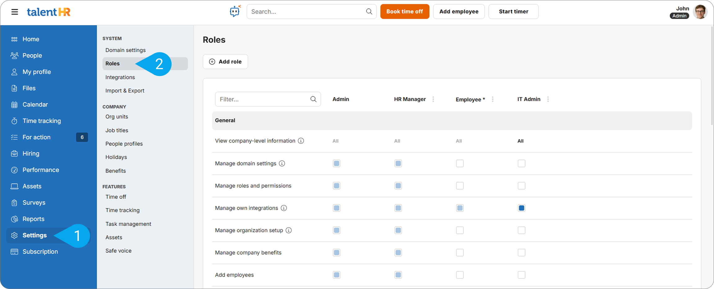Image resolution: width=714 pixels, height=289 pixels.
Task: Open HR Manager role options menu
Action: [x=433, y=99]
